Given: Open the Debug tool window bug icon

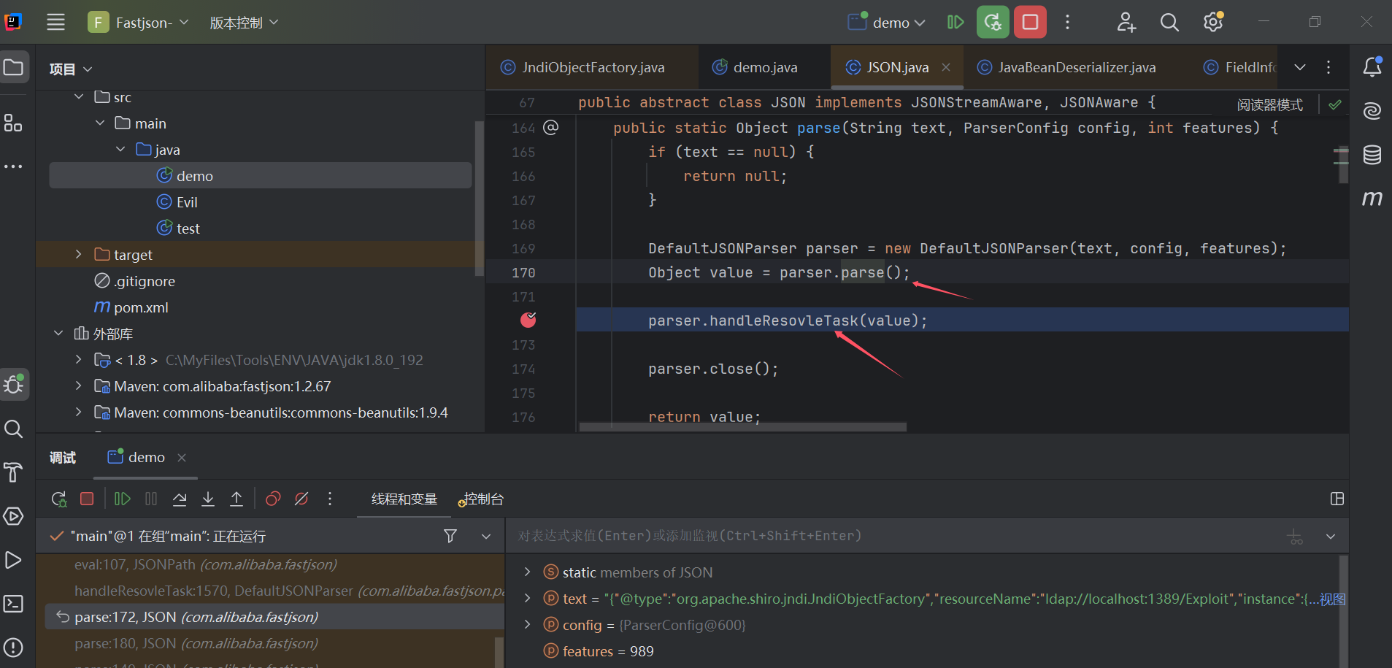Looking at the screenshot, I should coord(14,384).
